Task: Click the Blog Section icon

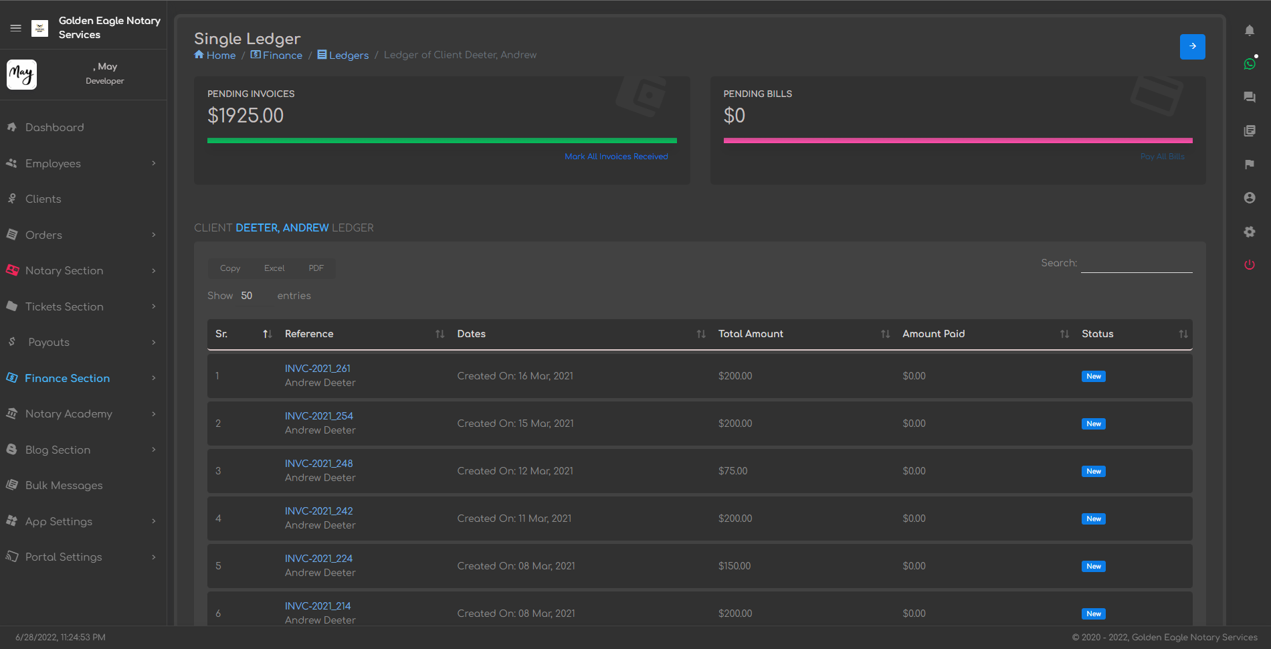Action: click(x=11, y=450)
